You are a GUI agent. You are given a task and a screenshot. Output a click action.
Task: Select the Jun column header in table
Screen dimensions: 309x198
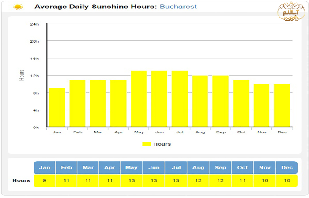tap(154, 168)
